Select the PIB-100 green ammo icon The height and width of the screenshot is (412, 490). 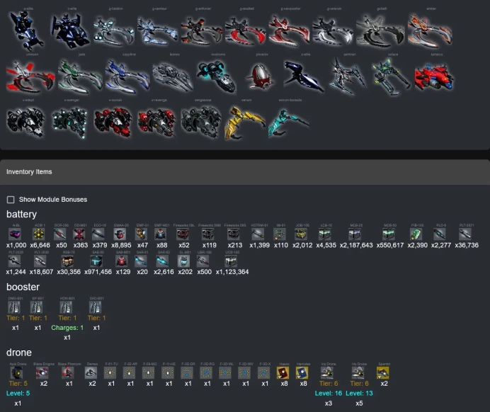416,234
